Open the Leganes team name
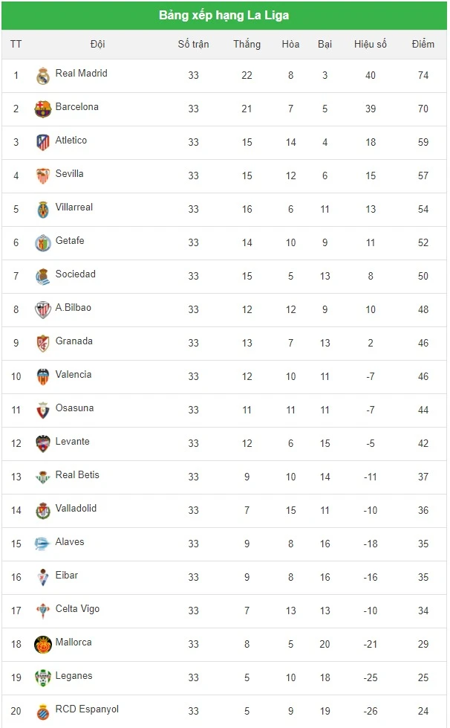 coord(74,675)
